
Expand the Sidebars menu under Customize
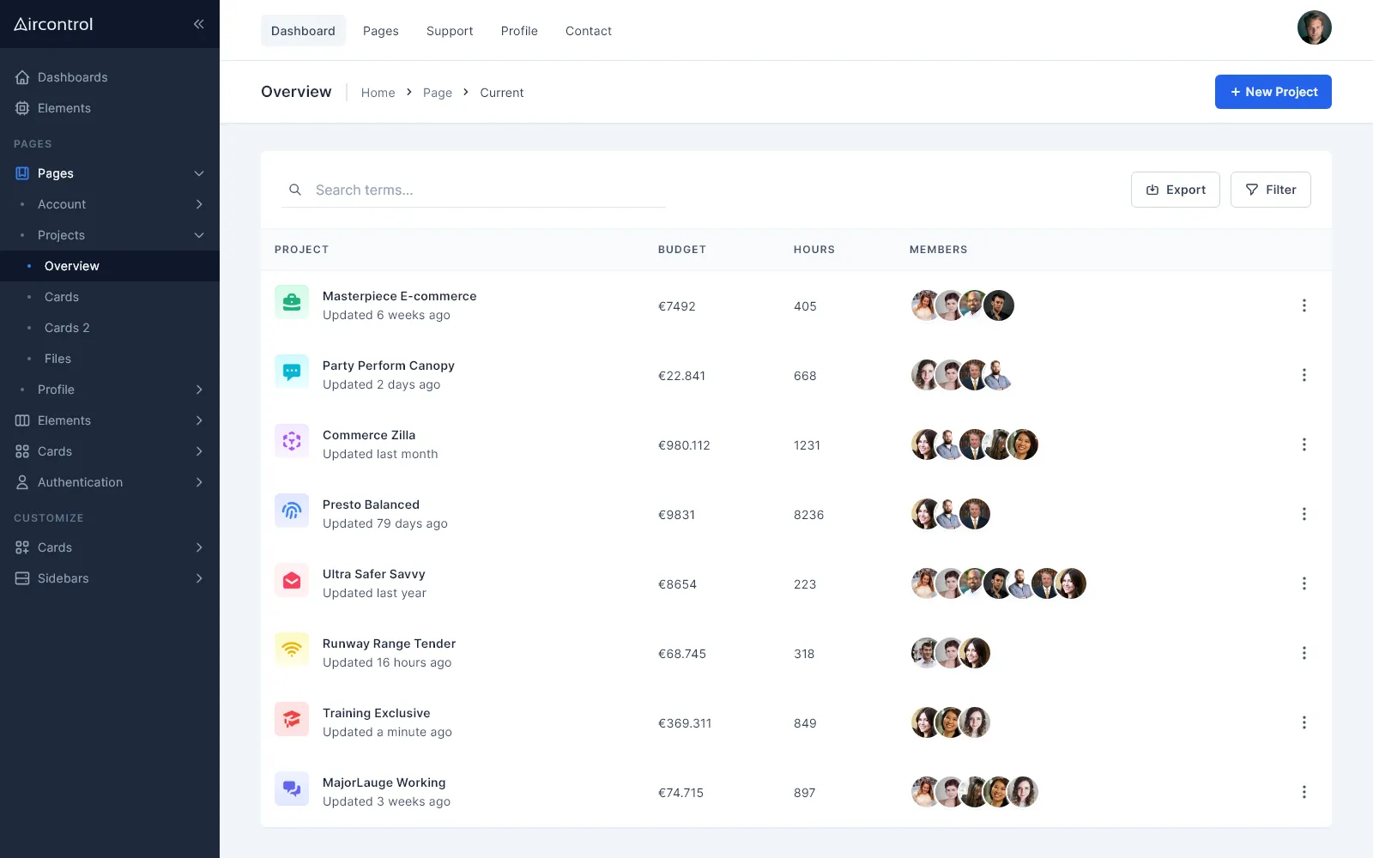pos(199,578)
